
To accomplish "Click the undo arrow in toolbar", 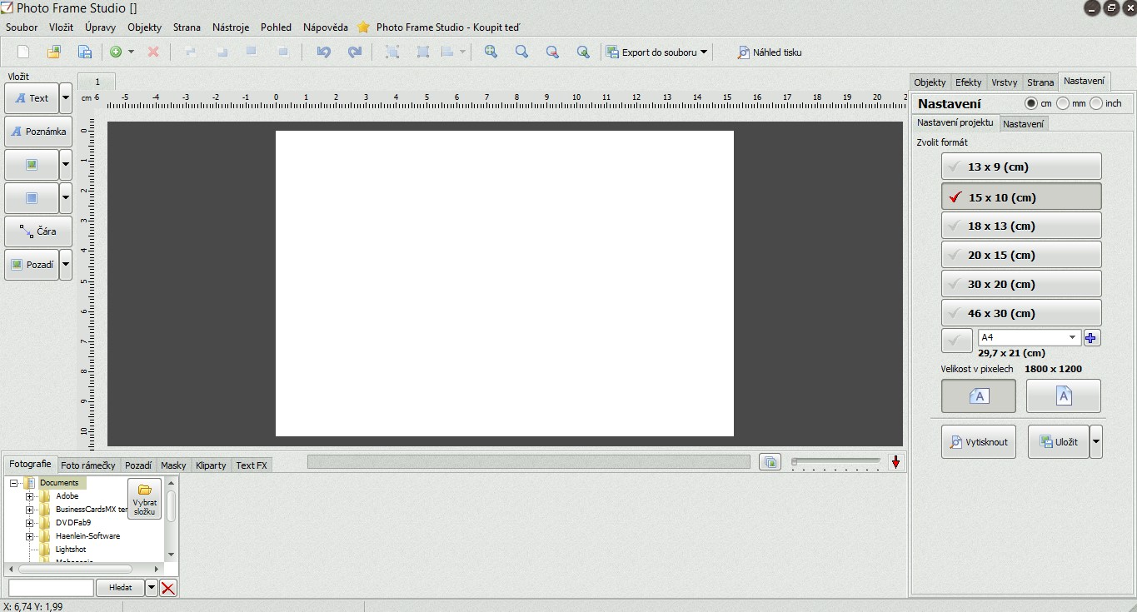I will [x=324, y=52].
